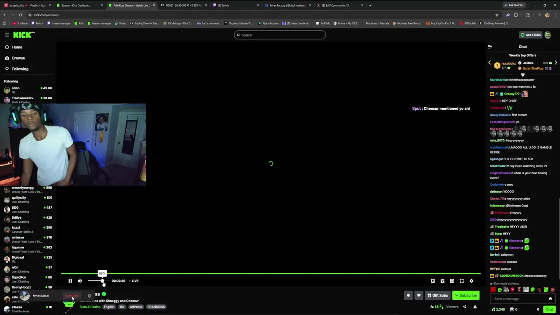Open a new browser tab with plus

coord(370,5)
